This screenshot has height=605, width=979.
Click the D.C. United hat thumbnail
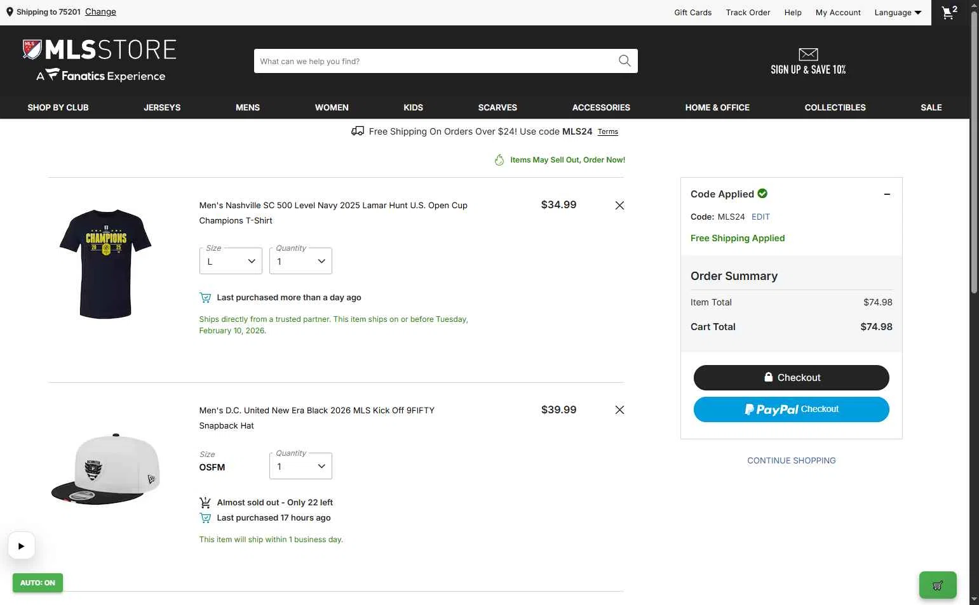(x=105, y=469)
